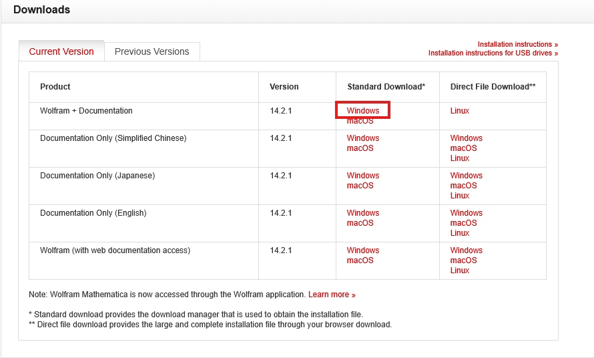The height and width of the screenshot is (358, 594).
Task: Click the Direct File Download** header
Action: tap(493, 87)
